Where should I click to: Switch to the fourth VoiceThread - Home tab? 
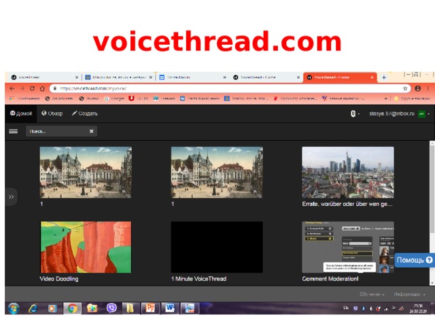coord(266,77)
